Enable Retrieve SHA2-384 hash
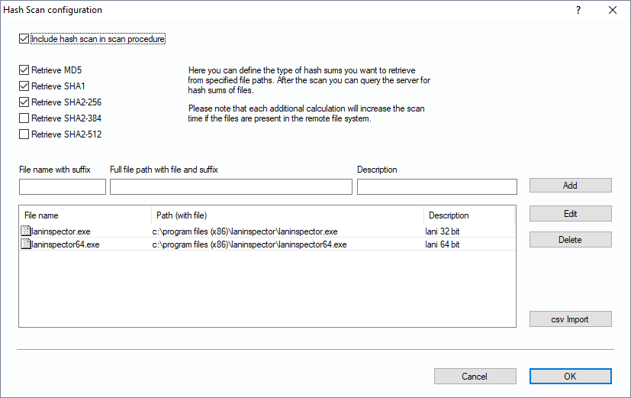Image resolution: width=631 pixels, height=398 pixels. pyautogui.click(x=24, y=118)
